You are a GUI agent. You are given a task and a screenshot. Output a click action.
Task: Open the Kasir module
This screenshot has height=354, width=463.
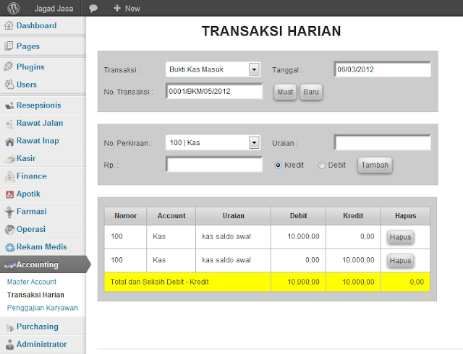[x=26, y=158]
